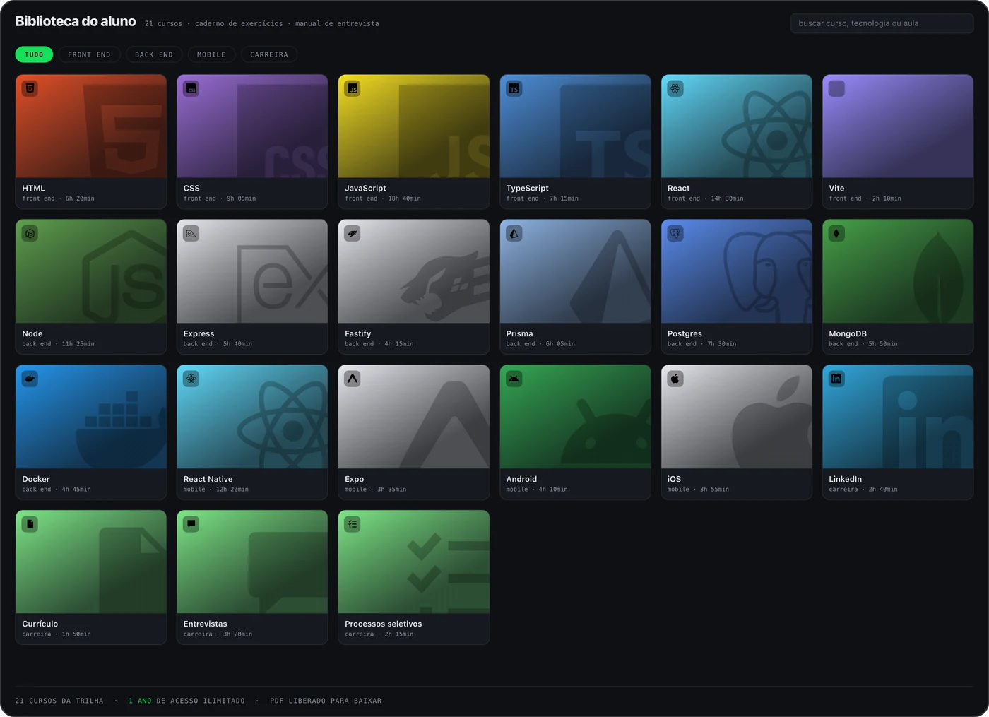Click the "back end · 4h 15min" duration text

(x=379, y=344)
